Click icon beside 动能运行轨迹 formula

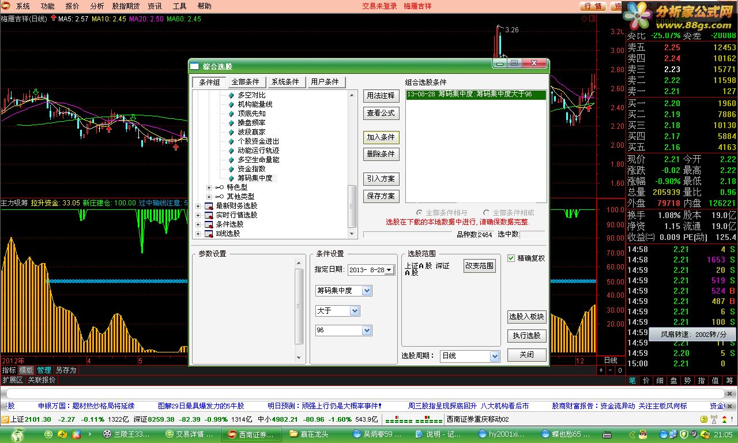232,151
